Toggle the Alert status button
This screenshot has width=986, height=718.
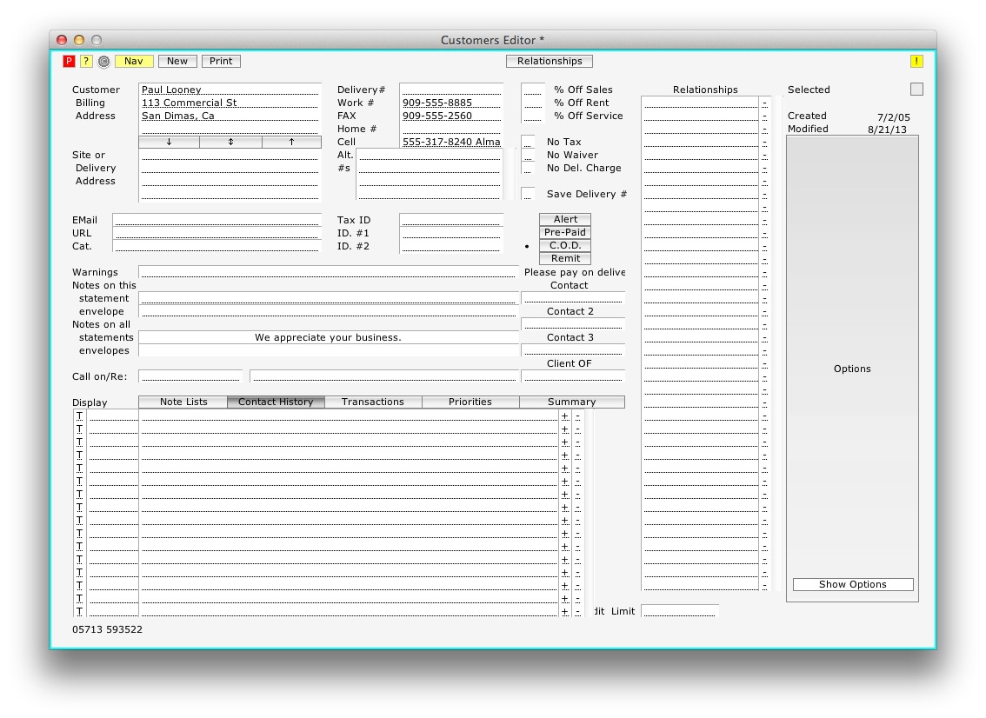565,219
